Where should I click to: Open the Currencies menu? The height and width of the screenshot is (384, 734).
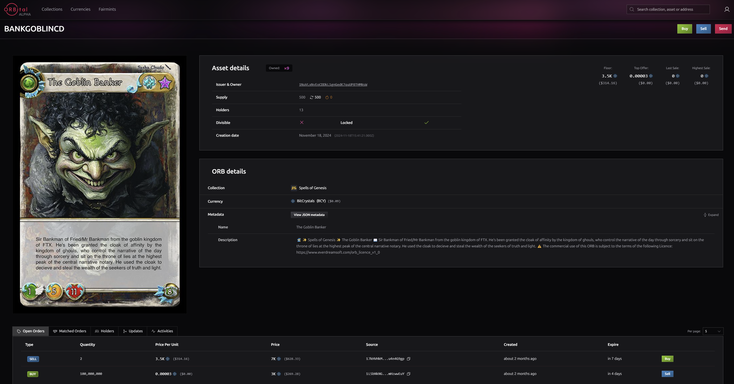tap(80, 9)
